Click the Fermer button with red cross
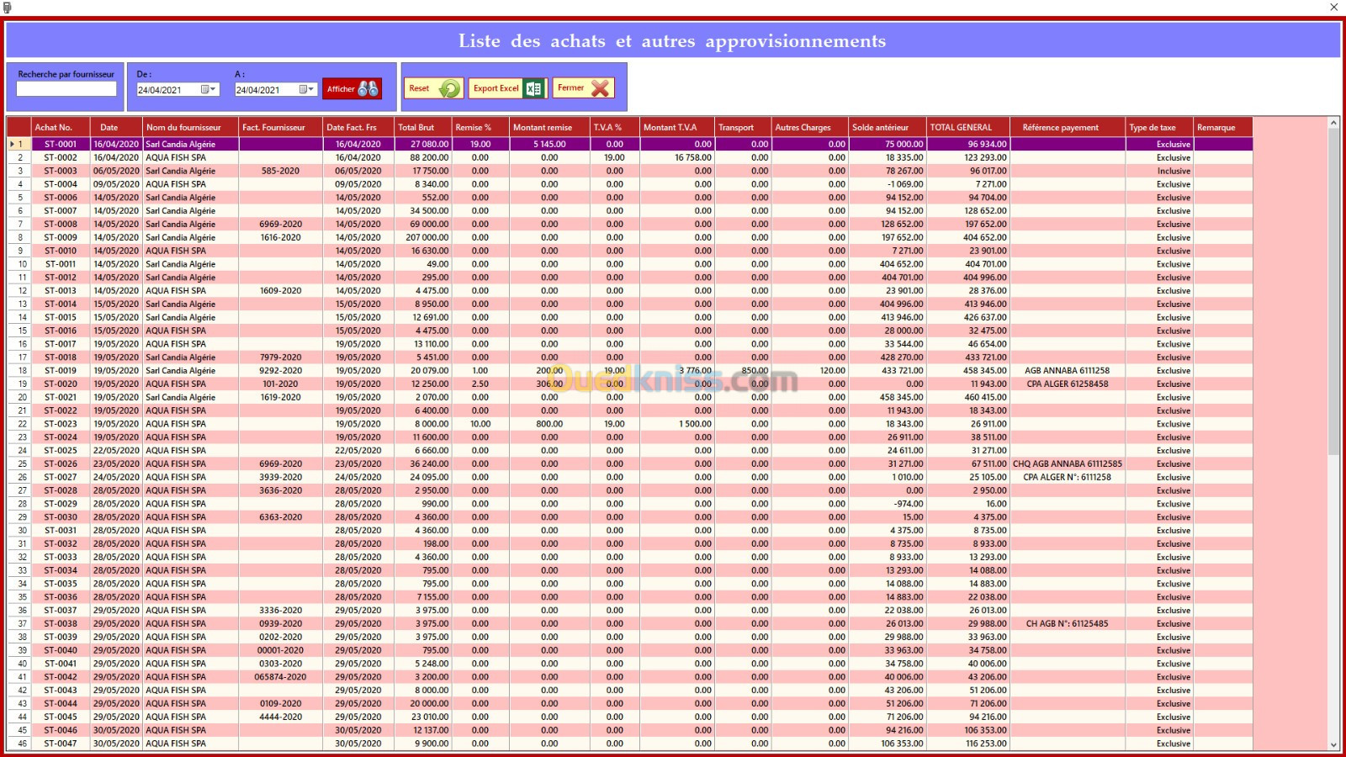1346x757 pixels. pos(583,87)
